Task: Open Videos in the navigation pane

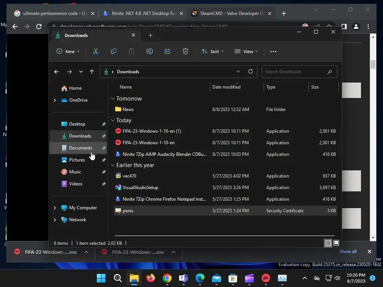Action: (78, 184)
